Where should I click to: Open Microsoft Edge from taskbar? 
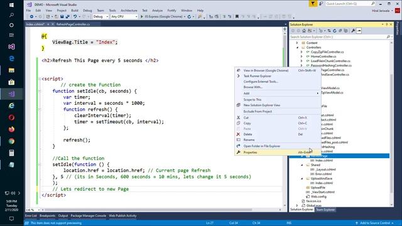click(11, 58)
